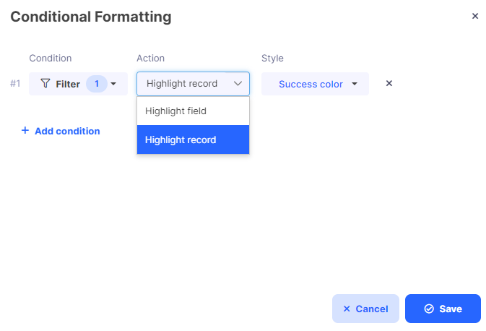
Task: Collapse the Highlight record Action dropdown
Action: point(193,84)
